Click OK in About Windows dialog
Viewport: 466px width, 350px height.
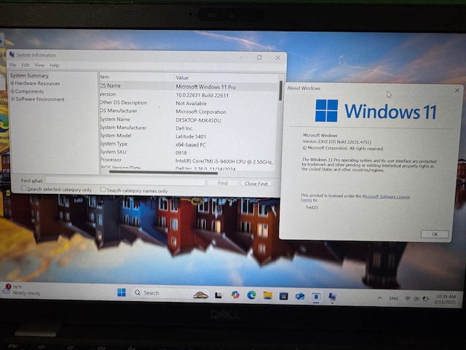tap(435, 234)
